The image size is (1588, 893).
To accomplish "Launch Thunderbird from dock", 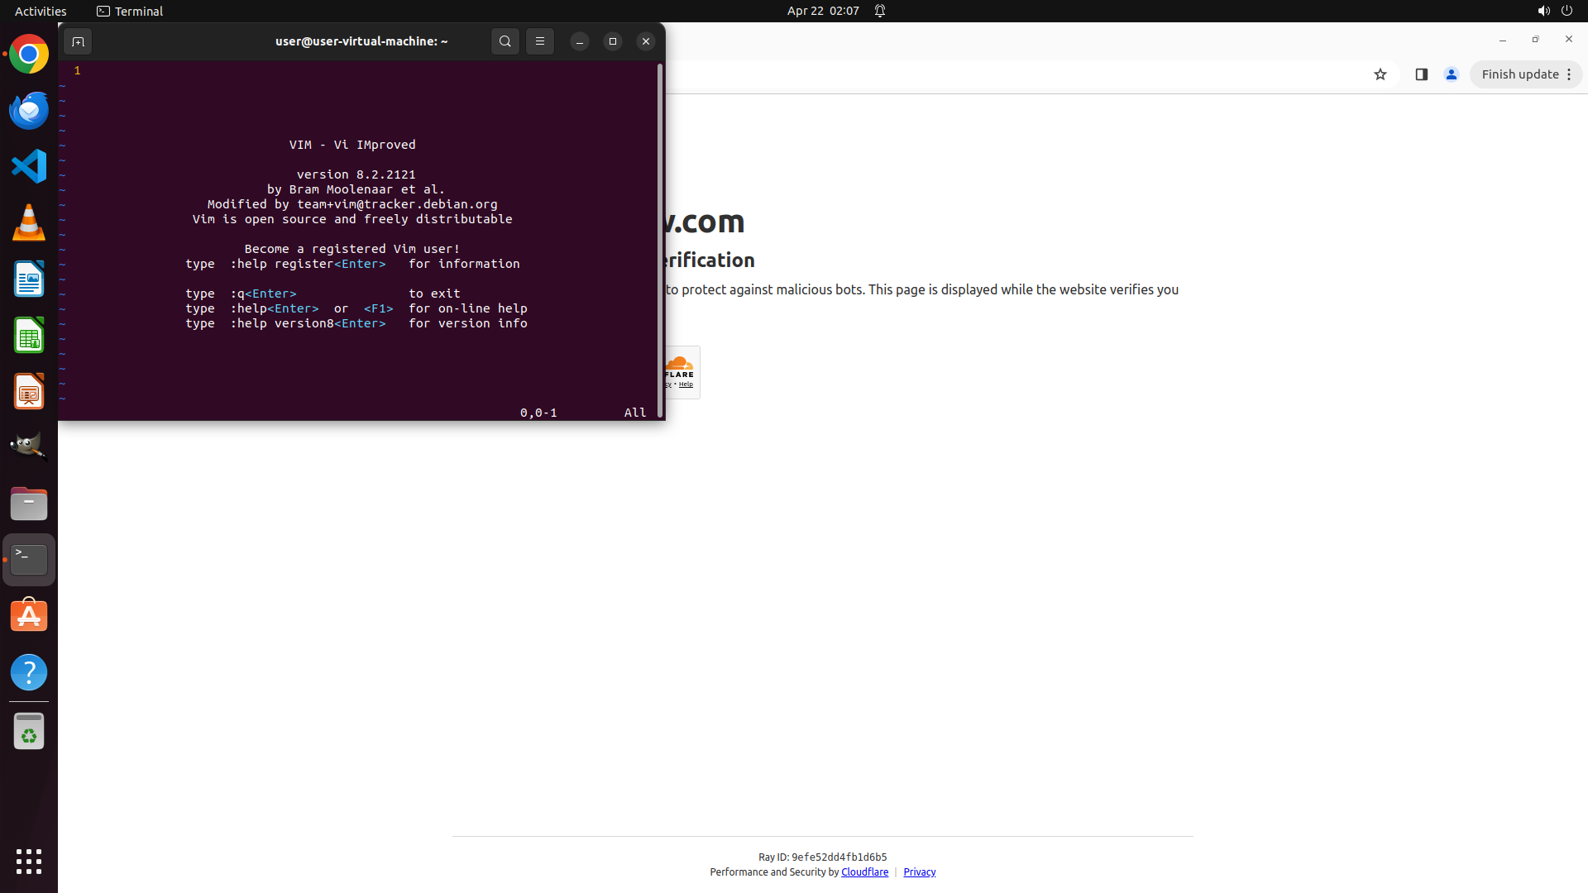I will 29,110.
